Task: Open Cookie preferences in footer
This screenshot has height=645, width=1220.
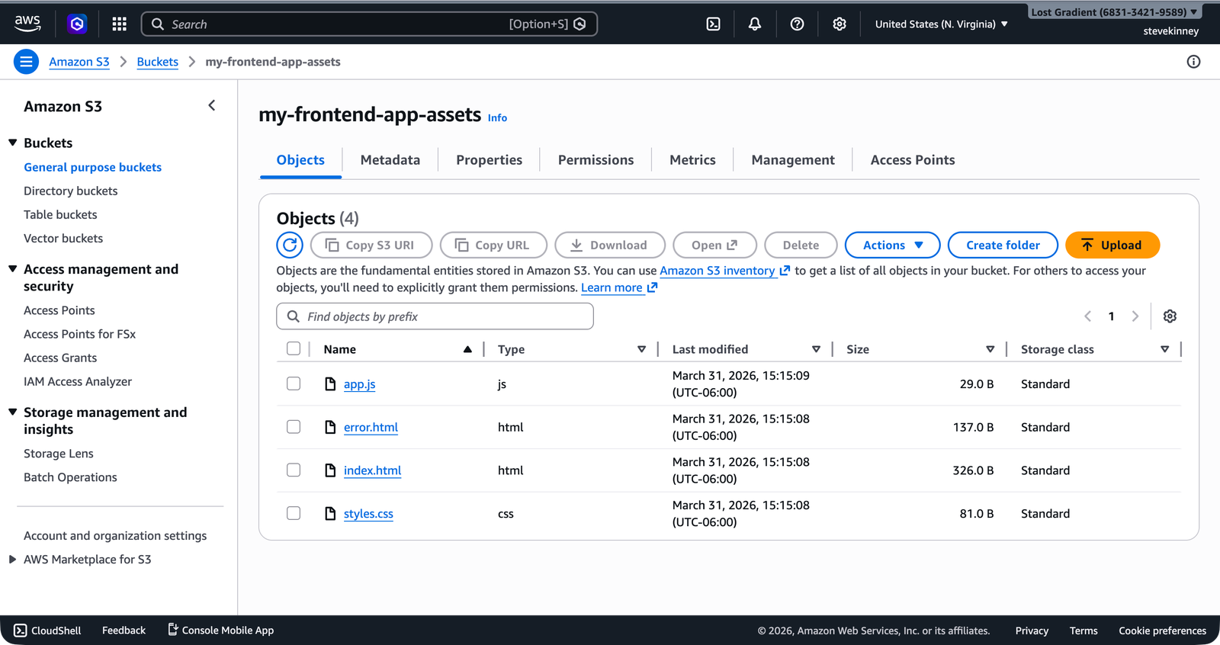Action: [x=1162, y=631]
